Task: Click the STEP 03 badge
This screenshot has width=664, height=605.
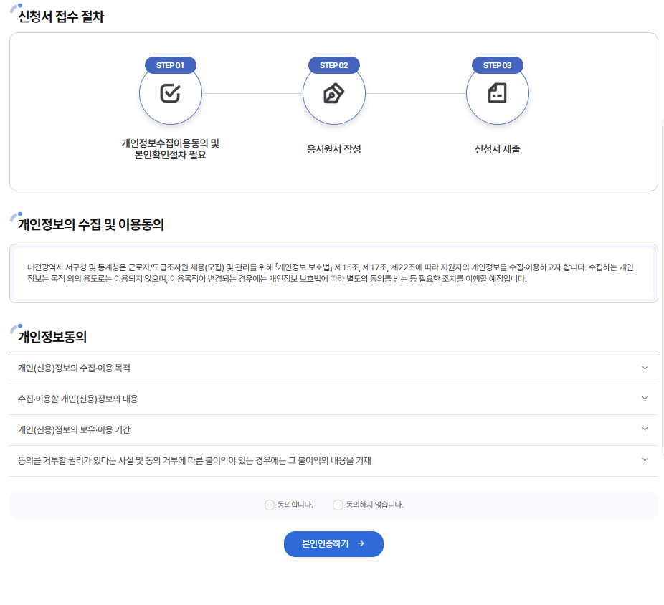Action: [x=497, y=65]
